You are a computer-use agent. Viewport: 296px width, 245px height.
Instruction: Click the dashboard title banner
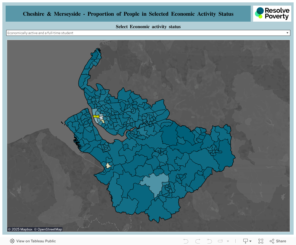[x=128, y=14]
